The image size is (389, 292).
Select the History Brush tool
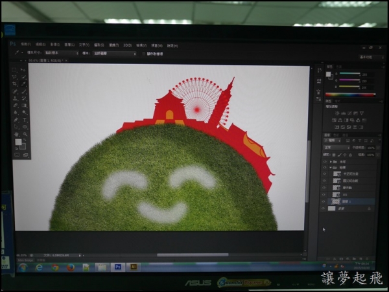point(24,98)
